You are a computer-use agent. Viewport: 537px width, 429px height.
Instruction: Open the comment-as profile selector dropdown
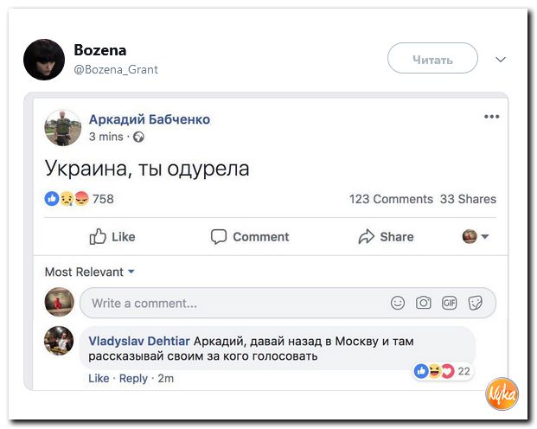pyautogui.click(x=475, y=237)
